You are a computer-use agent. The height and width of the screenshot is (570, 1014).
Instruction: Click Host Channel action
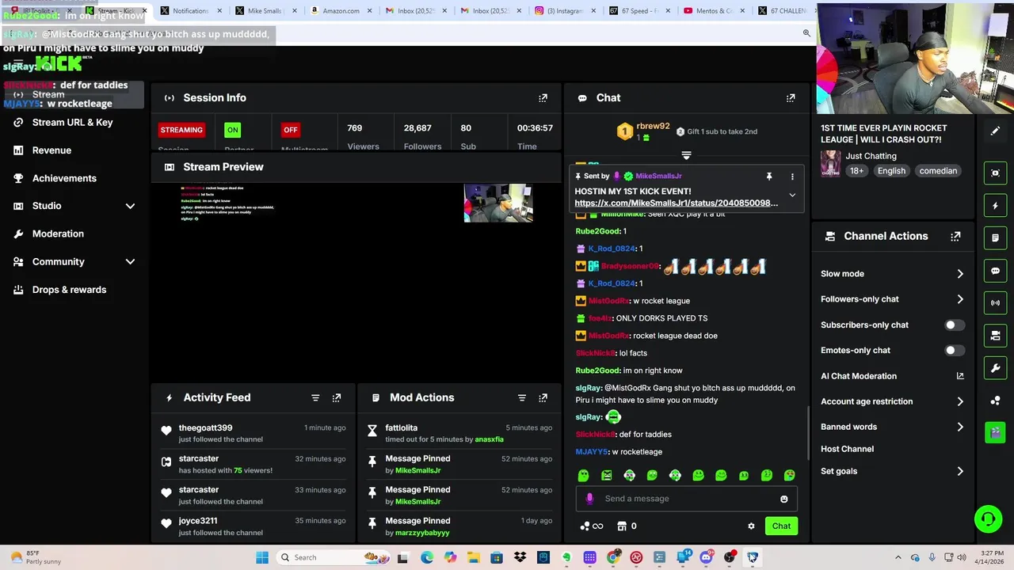[x=847, y=449]
